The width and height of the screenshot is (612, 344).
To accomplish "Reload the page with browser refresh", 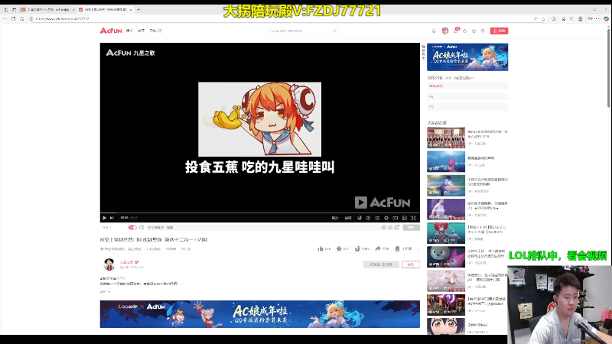I will [14, 18].
